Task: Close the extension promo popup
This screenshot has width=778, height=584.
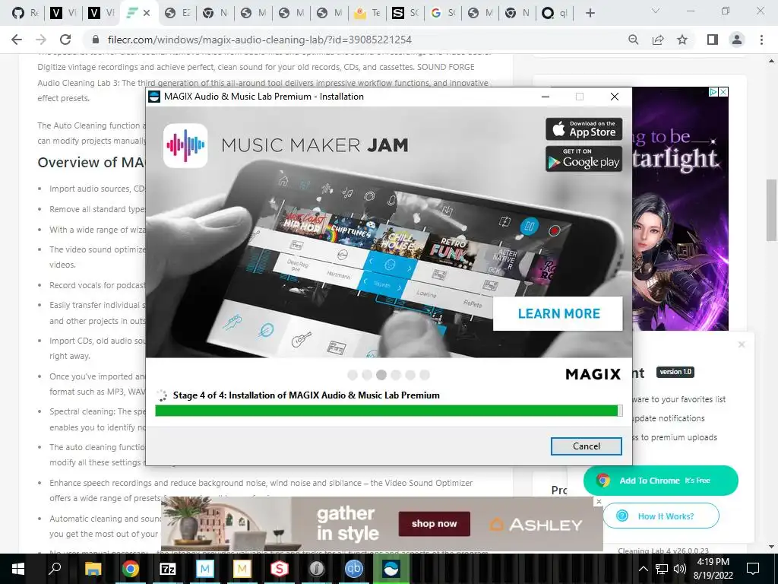Action: (x=742, y=344)
